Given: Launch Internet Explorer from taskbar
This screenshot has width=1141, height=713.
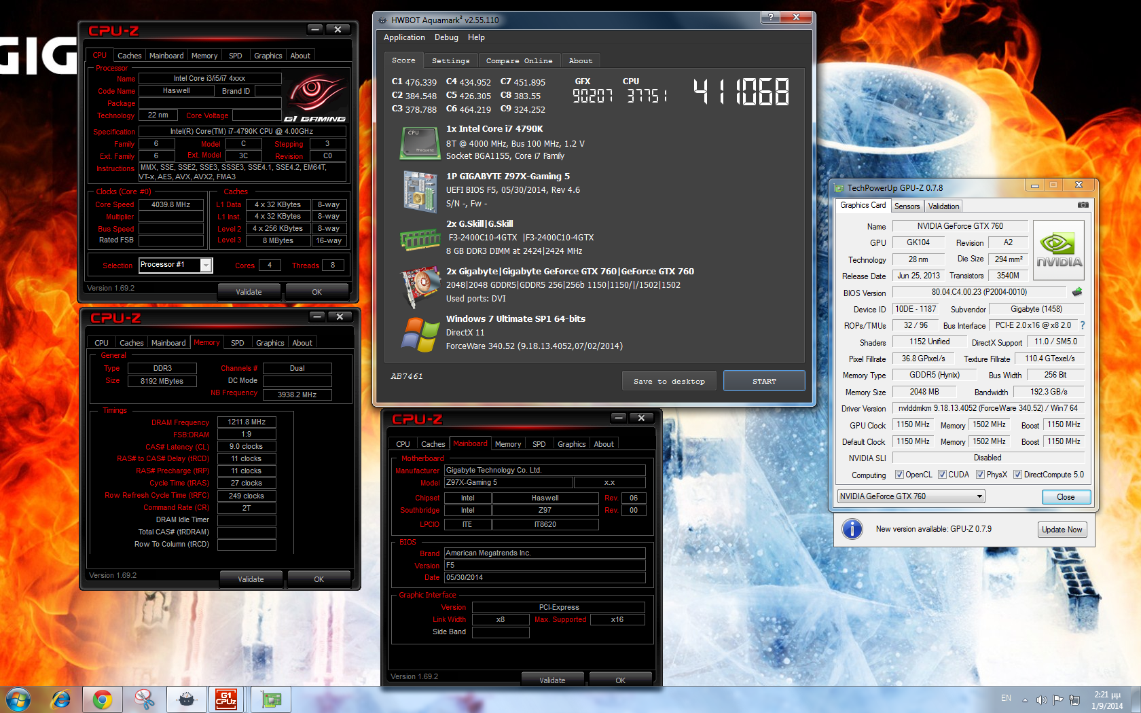Looking at the screenshot, I should 61,699.
